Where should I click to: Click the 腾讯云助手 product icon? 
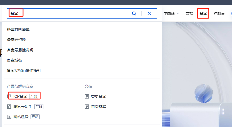[x=9, y=107]
